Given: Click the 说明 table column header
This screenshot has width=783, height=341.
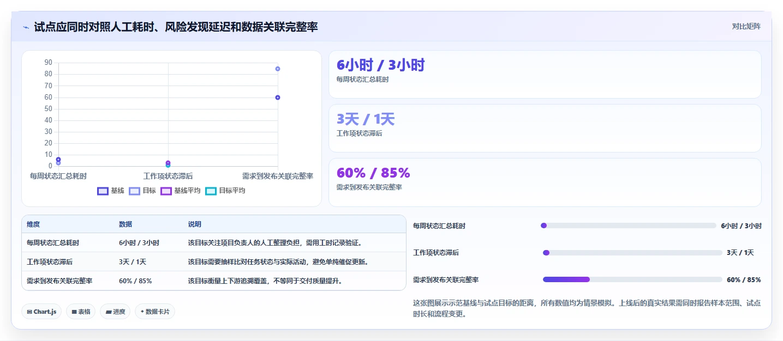Looking at the screenshot, I should pos(195,224).
